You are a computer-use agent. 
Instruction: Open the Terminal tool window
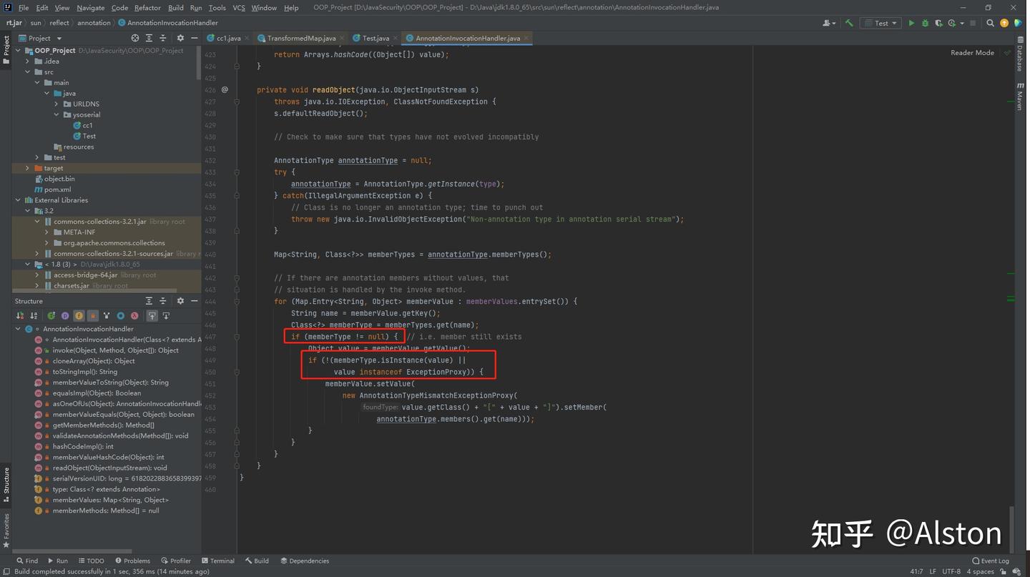tap(218, 561)
